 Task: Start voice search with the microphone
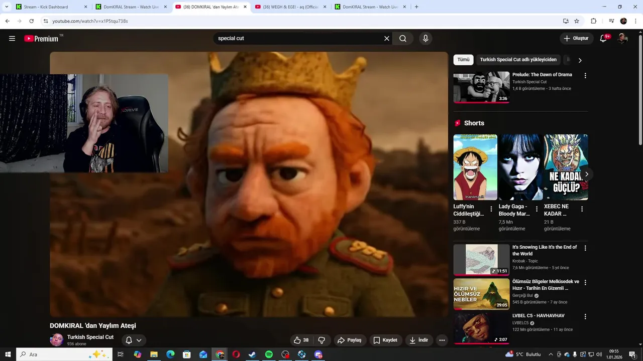pyautogui.click(x=425, y=39)
